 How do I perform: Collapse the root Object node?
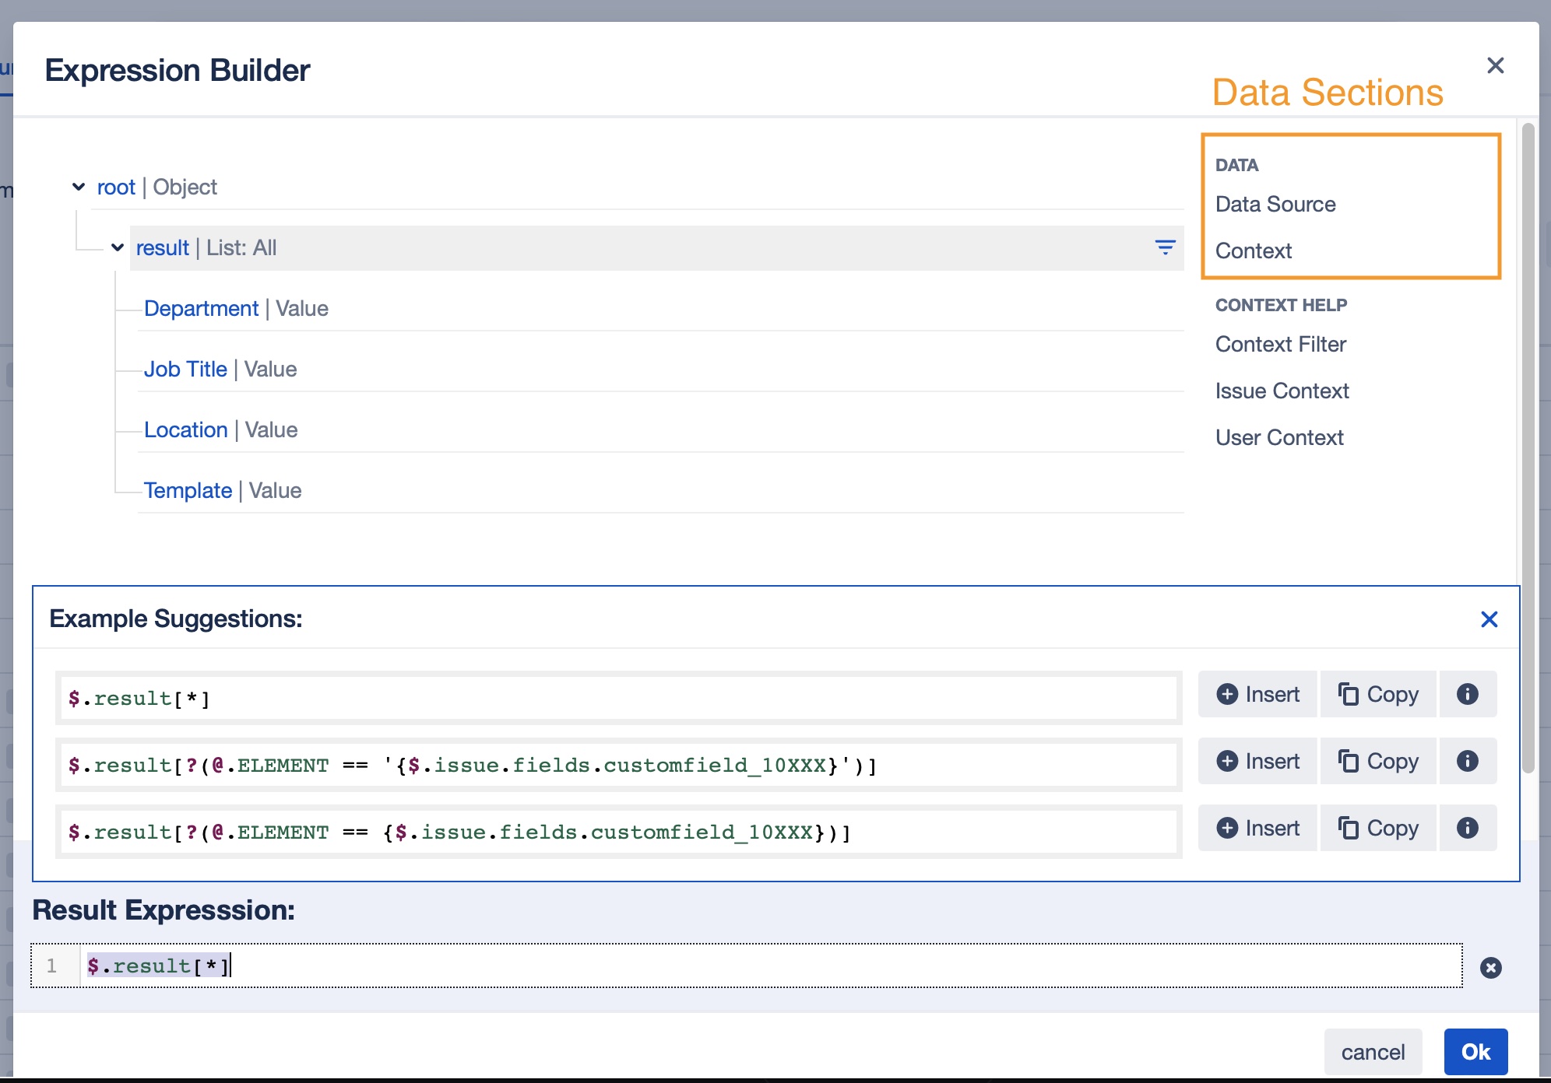[x=78, y=187]
